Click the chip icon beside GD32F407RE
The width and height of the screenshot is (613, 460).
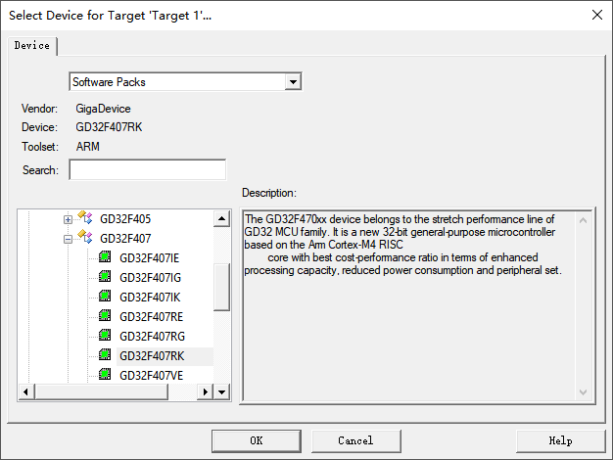105,315
